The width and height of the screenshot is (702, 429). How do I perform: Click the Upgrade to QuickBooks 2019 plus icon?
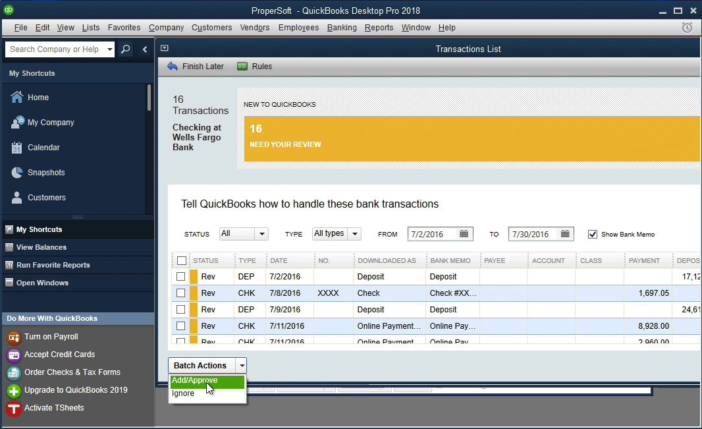coord(14,391)
